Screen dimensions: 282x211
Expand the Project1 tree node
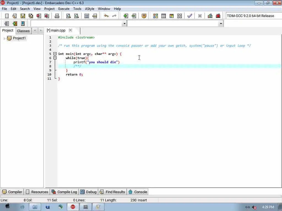(x=4, y=38)
